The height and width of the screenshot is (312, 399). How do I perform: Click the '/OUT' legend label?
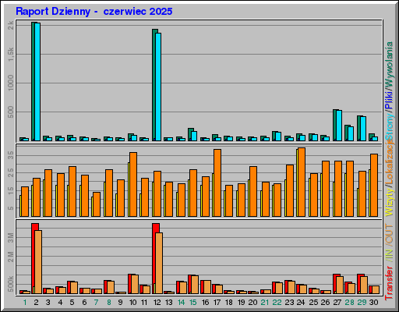[x=389, y=234]
